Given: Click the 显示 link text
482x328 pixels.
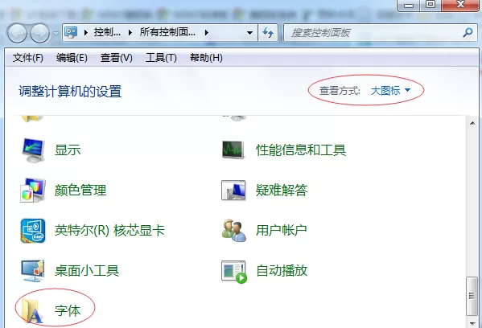Looking at the screenshot, I should [68, 150].
